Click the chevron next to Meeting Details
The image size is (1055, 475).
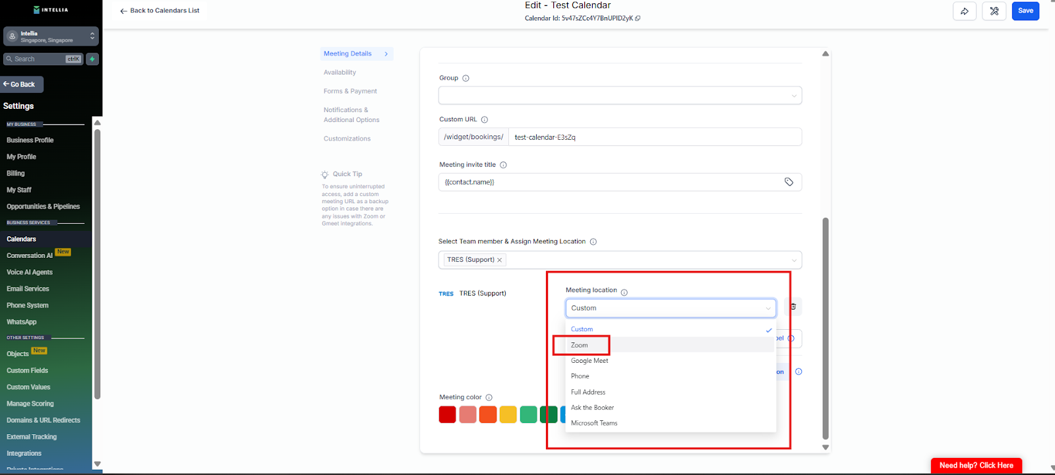pos(386,54)
